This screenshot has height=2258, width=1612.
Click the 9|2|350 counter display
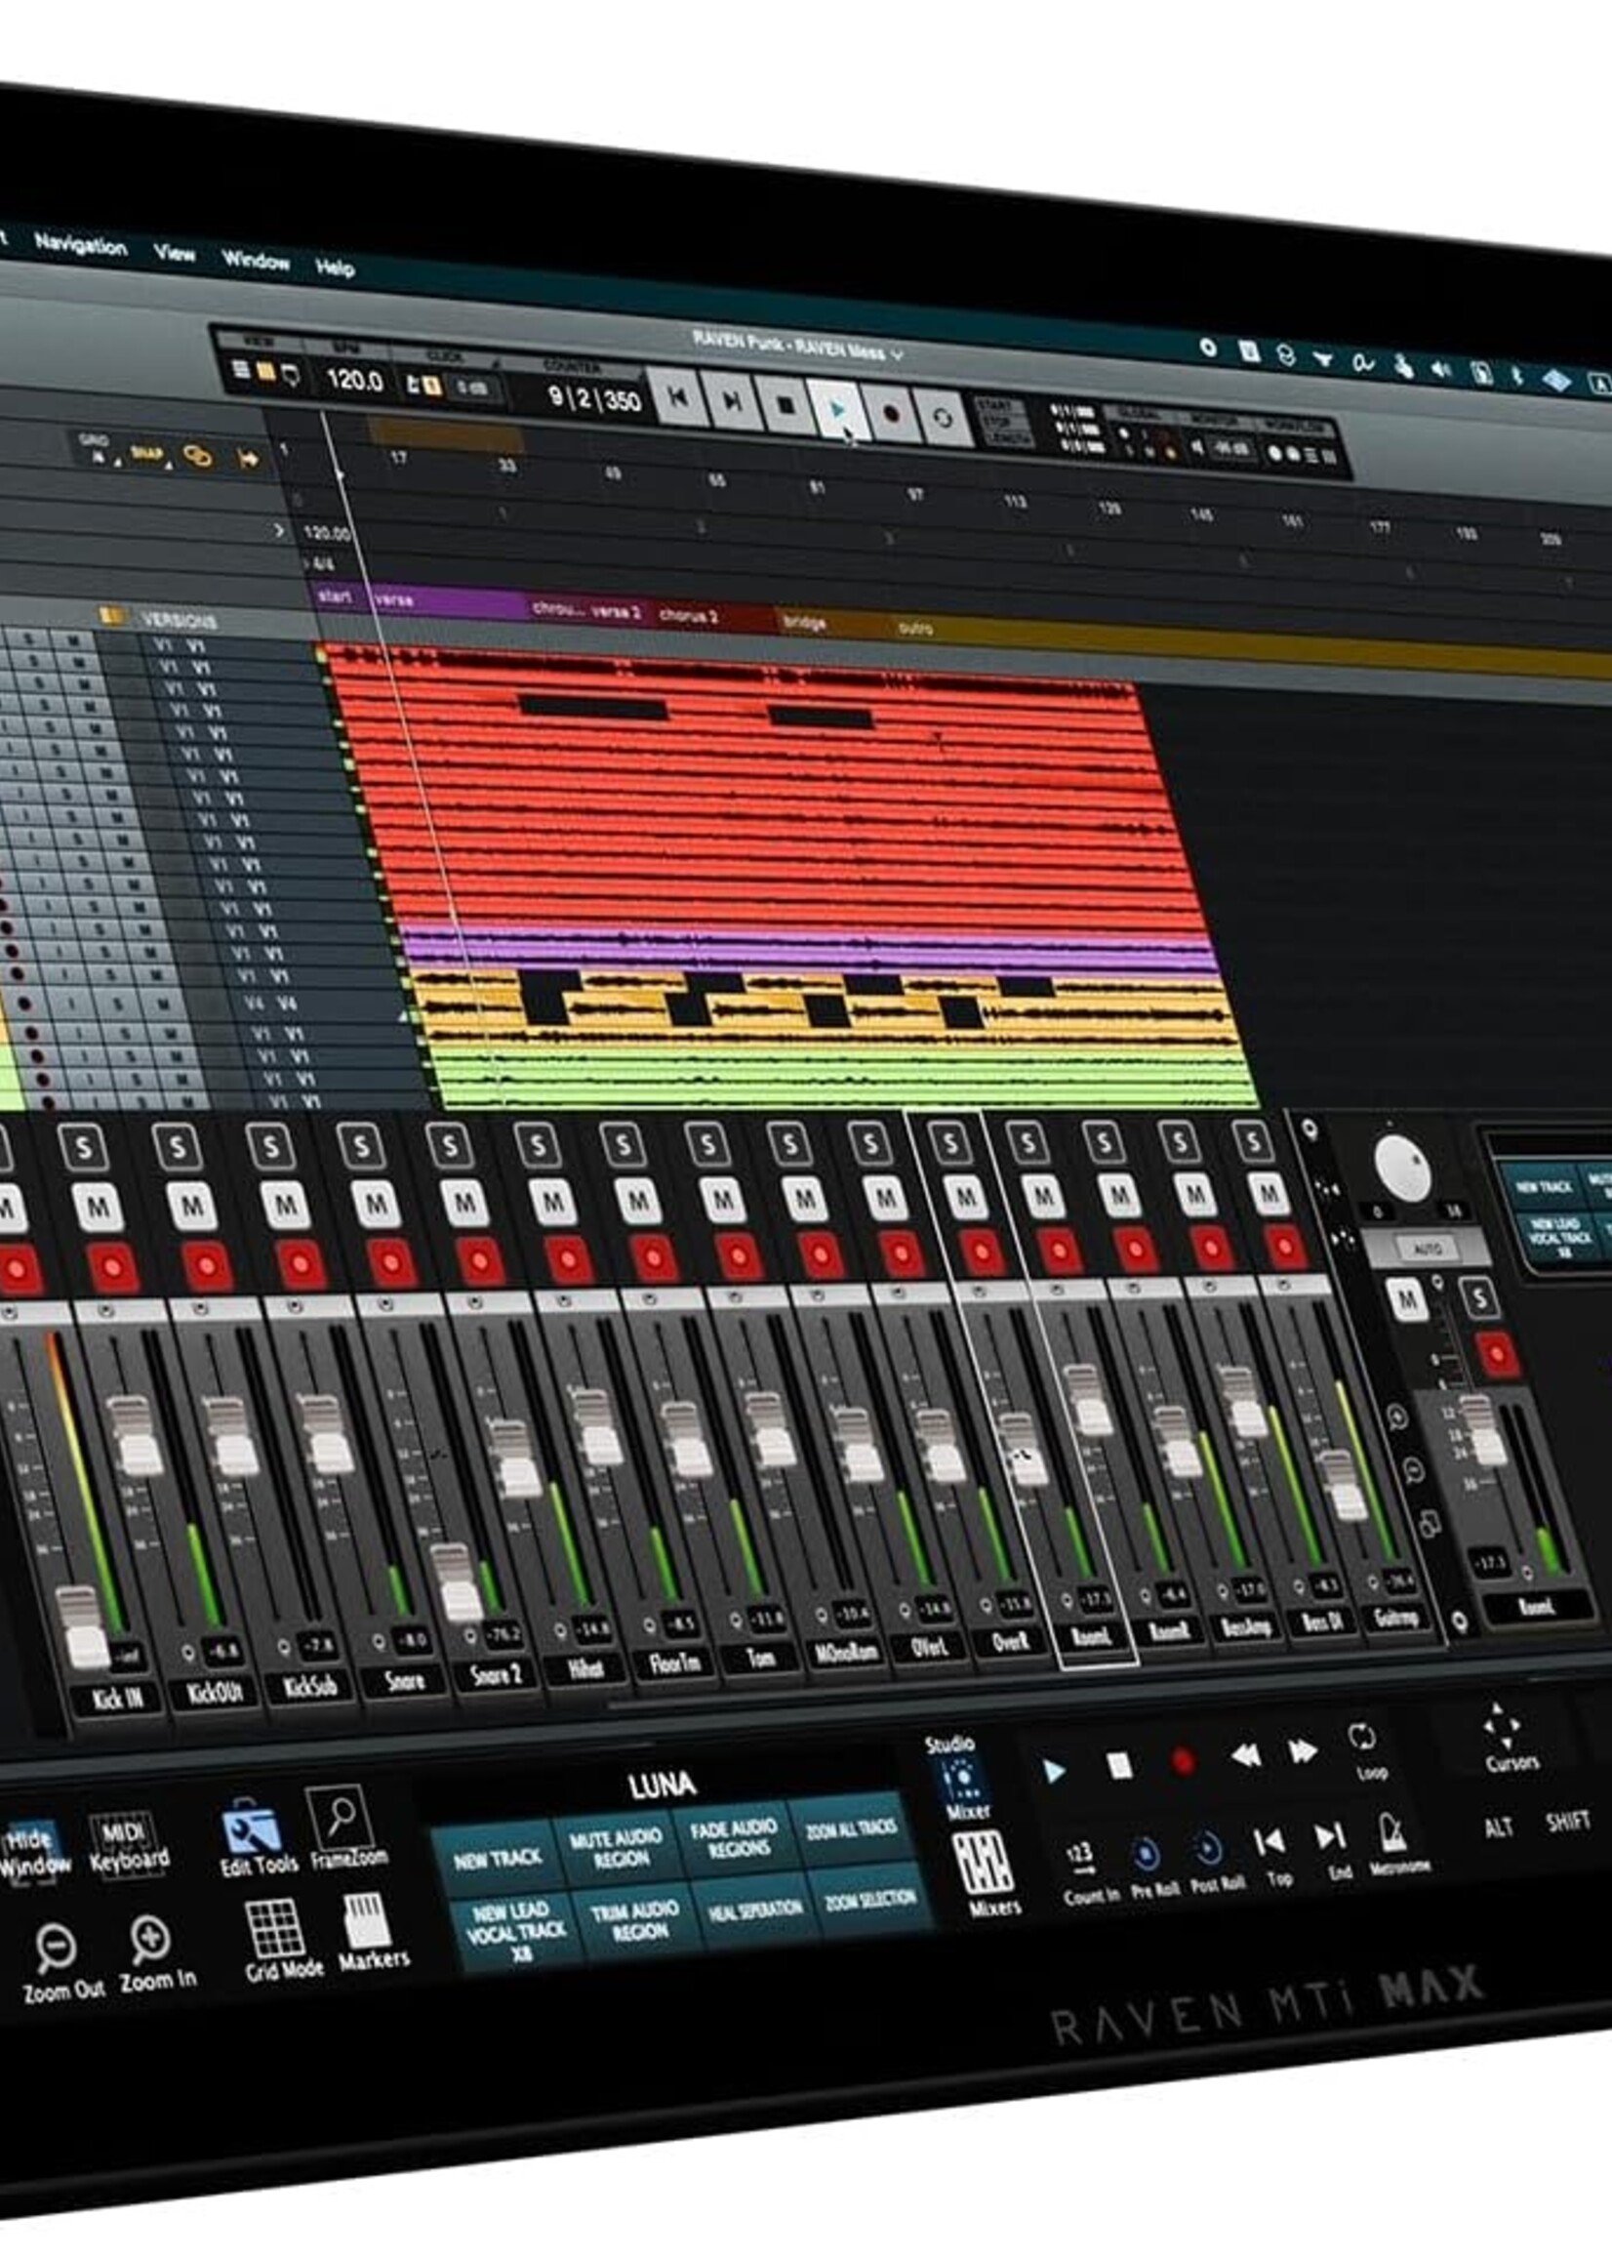click(x=593, y=398)
